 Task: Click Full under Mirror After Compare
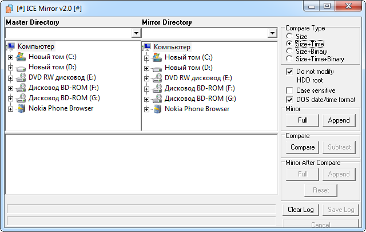point(303,174)
